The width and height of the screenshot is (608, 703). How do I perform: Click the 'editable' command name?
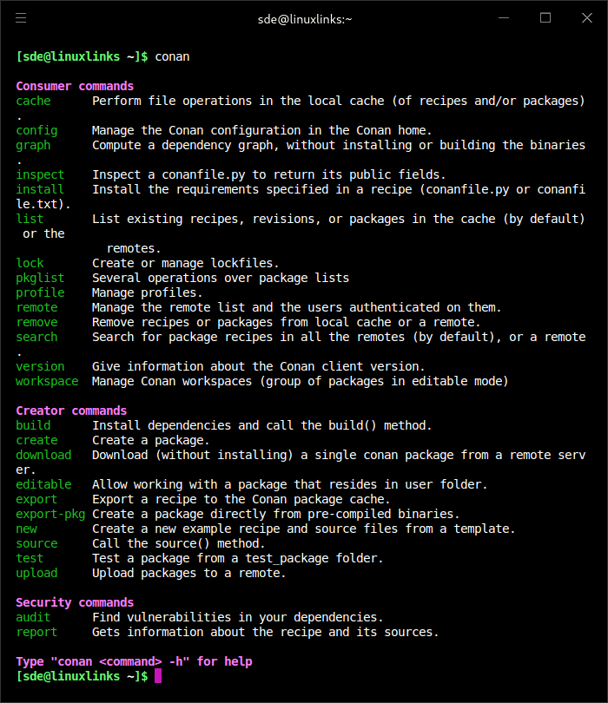point(43,484)
